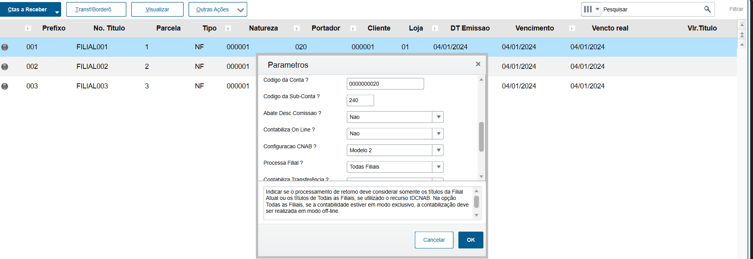The width and height of the screenshot is (753, 259).
Task: Click the Transf/Borderô button
Action: coord(96,9)
